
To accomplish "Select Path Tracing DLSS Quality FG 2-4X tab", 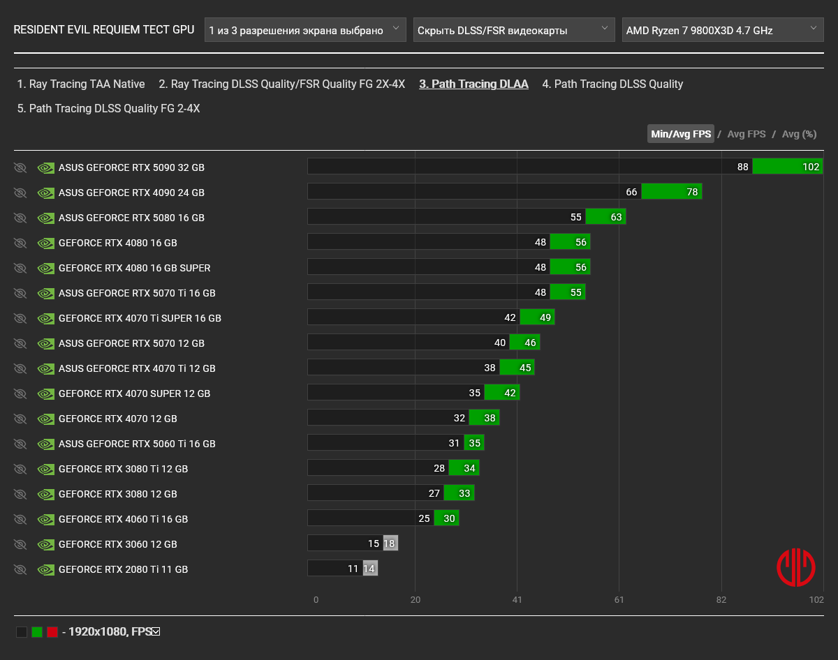I will (108, 109).
